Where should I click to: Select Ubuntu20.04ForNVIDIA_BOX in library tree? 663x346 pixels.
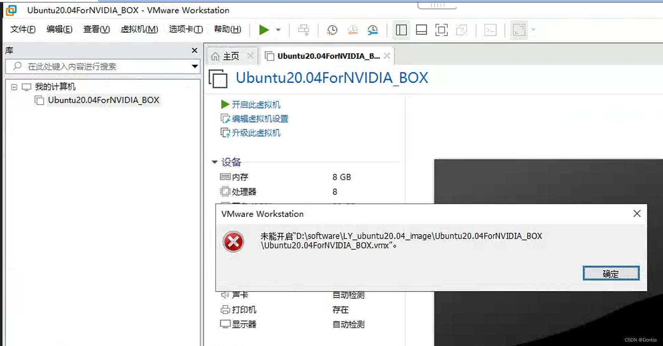click(103, 100)
